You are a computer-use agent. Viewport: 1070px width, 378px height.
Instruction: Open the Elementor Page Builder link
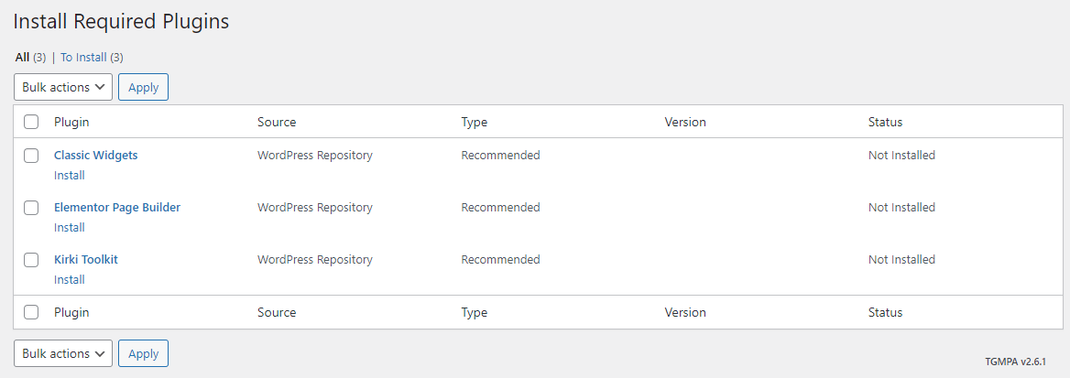[x=117, y=208]
